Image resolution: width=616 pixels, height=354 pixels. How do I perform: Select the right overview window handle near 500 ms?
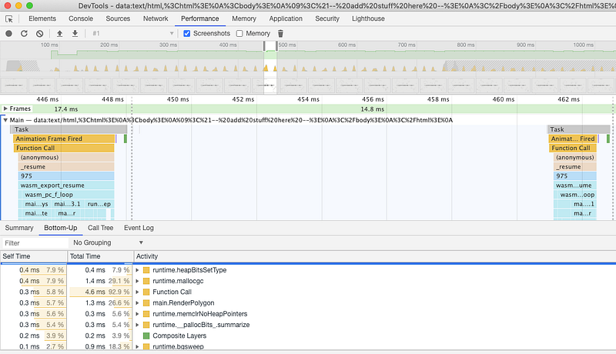click(x=276, y=46)
